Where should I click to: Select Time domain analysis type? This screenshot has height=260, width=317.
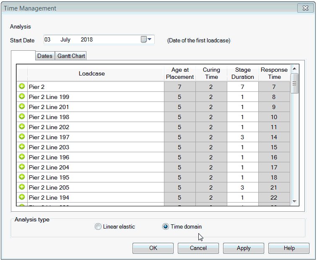[x=166, y=227]
